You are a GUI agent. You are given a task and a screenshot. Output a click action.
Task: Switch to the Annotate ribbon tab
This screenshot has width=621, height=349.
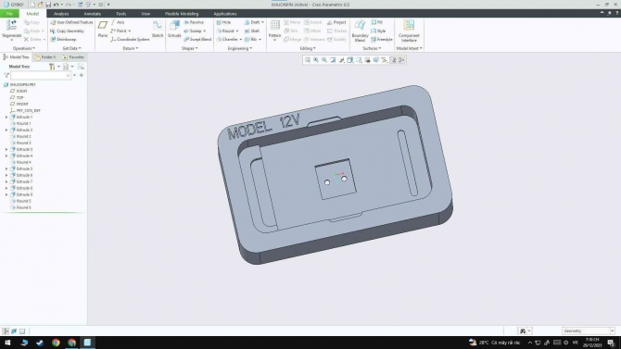tap(93, 14)
